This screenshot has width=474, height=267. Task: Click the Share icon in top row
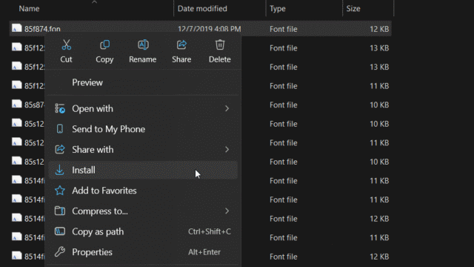pyautogui.click(x=181, y=44)
